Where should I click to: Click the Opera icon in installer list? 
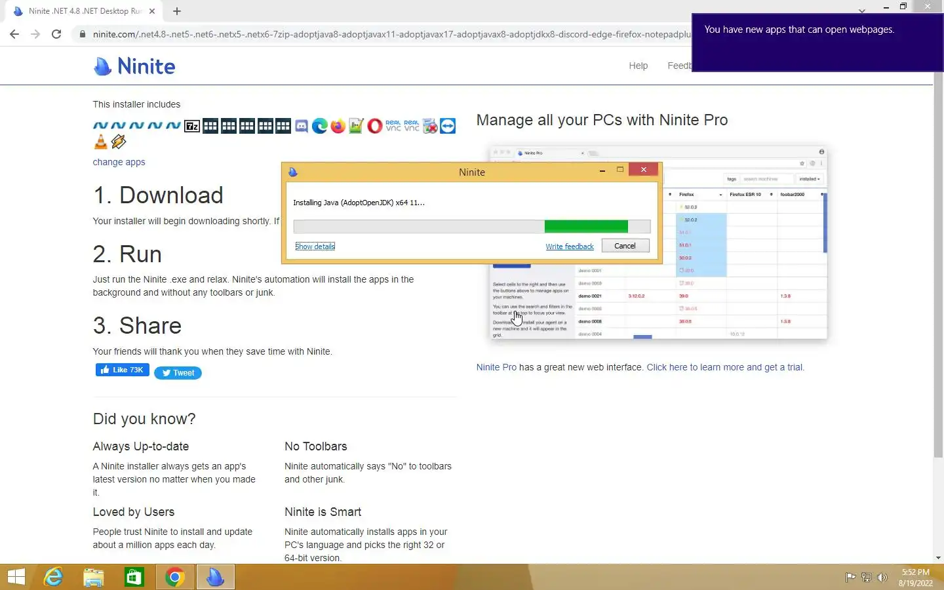click(374, 126)
